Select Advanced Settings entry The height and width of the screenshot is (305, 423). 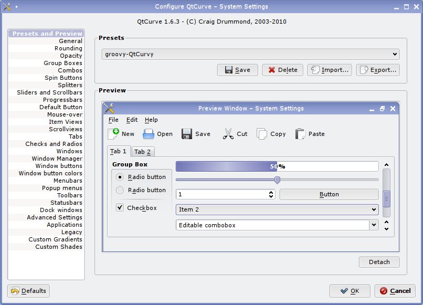pos(46,217)
